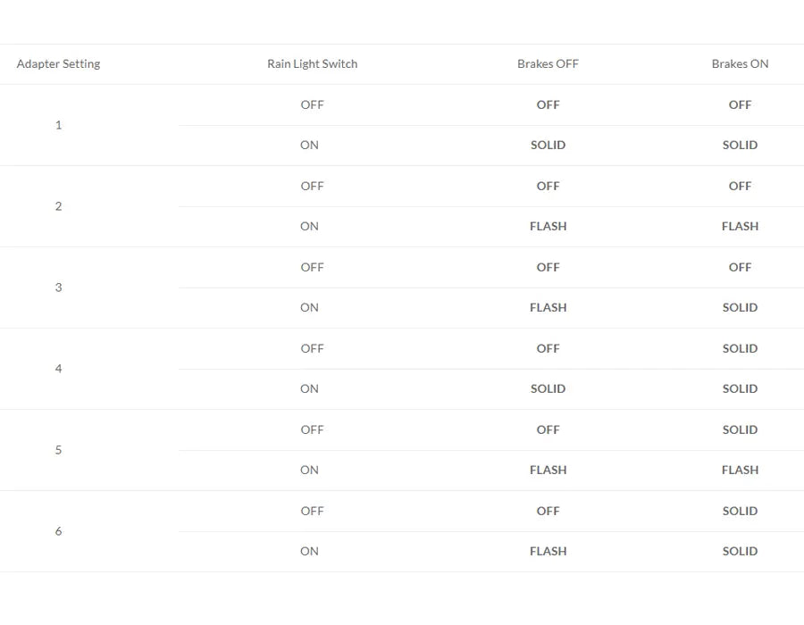Viewport: 804px width, 625px height.
Task: Click SOLID under Brakes ON in setting 4 OFF row
Action: pos(740,348)
